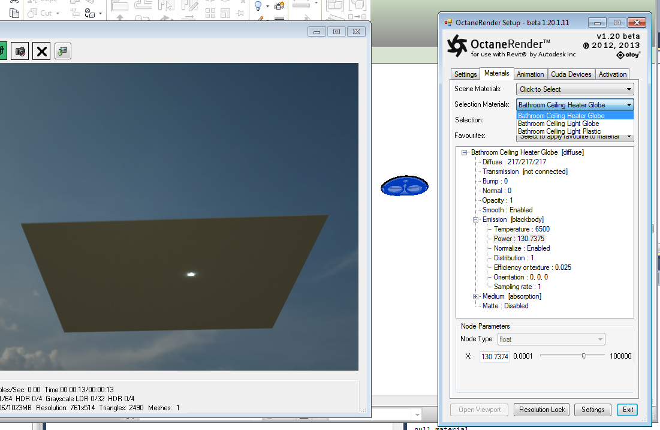Minimize the OctaneRender Setup window

597,23
